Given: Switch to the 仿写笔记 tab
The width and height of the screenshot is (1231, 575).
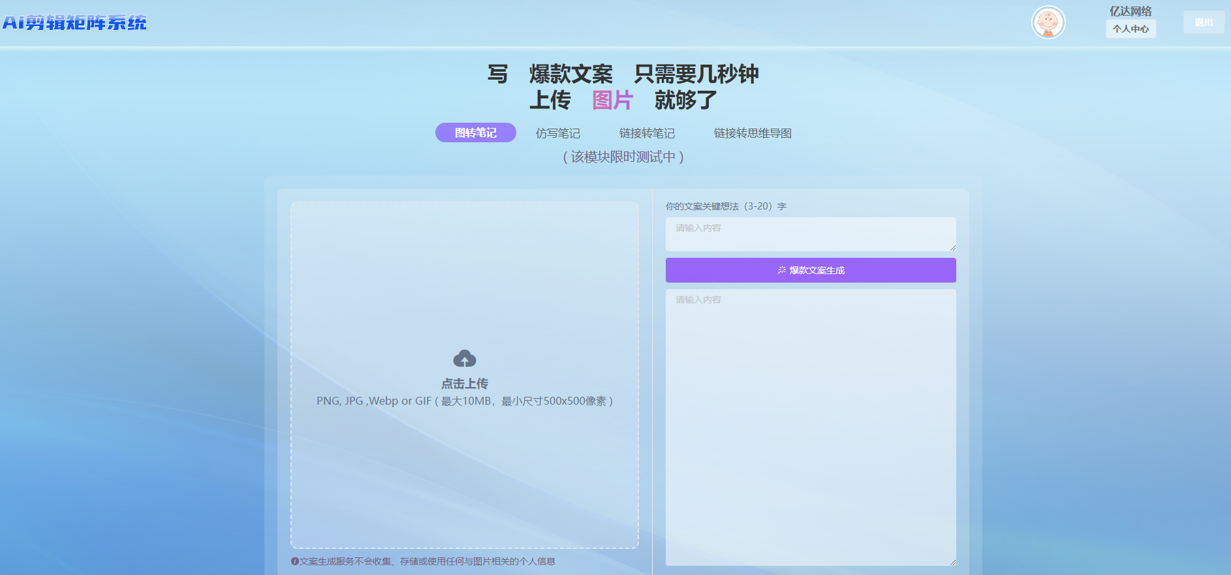Looking at the screenshot, I should point(557,133).
